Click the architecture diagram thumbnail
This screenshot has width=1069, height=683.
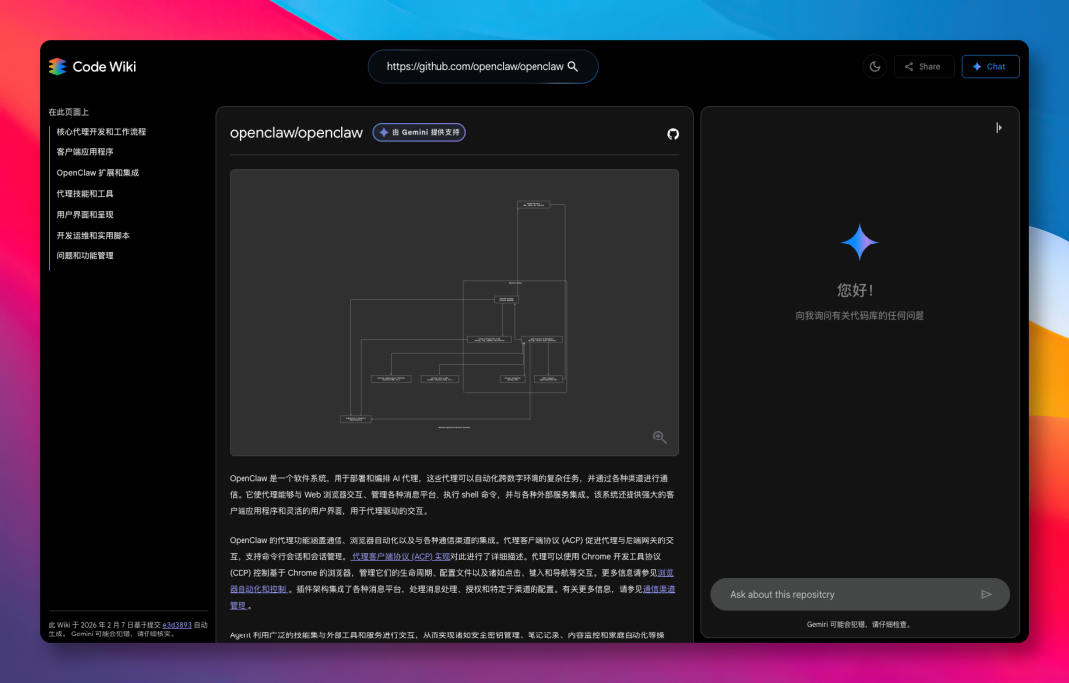tap(454, 313)
